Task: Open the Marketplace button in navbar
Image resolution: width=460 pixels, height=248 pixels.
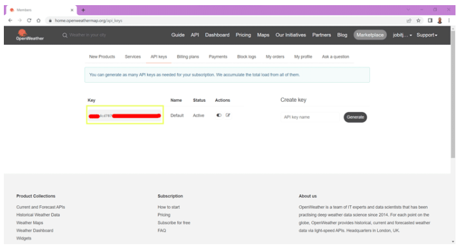Action: (x=370, y=35)
